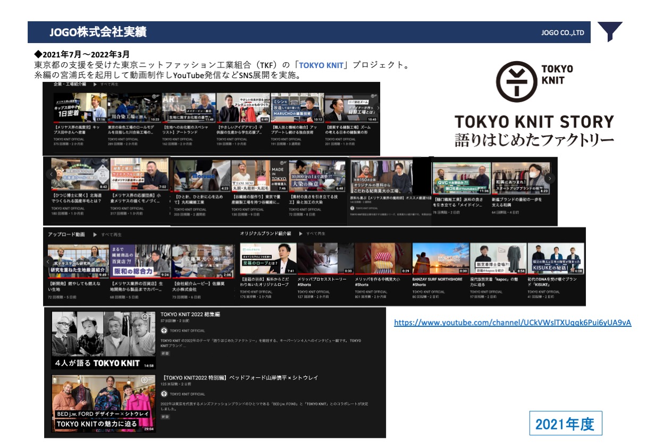646x447 pixels.
Task: Open the 阪和の総合力 video thumbnail
Action: click(x=140, y=261)
